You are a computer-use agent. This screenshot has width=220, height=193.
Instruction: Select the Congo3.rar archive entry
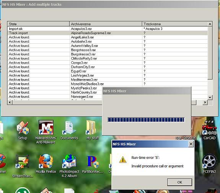[108, 63]
